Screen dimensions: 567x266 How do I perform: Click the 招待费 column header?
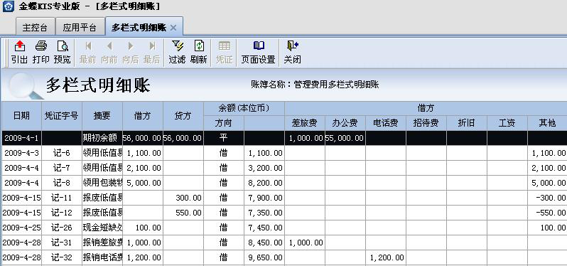pos(426,123)
